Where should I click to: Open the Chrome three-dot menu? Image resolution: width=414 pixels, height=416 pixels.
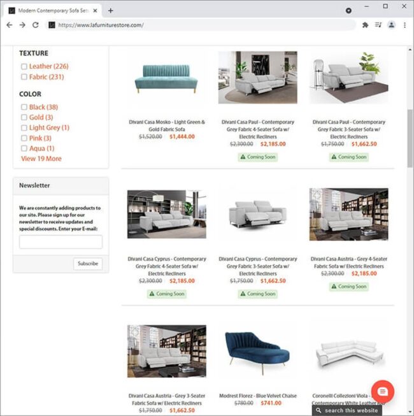point(404,25)
